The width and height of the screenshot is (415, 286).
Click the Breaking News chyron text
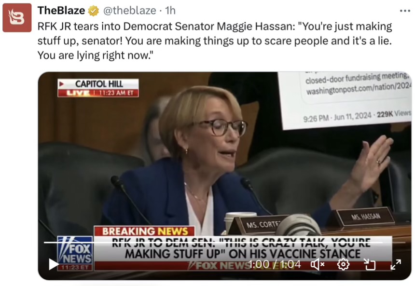click(144, 231)
